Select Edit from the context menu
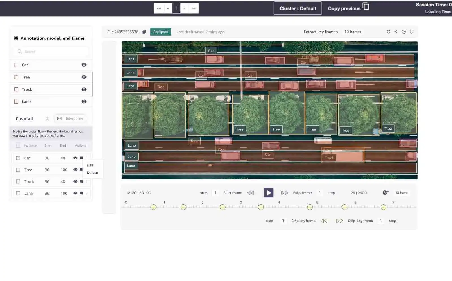This screenshot has width=452, height=281. point(90,165)
